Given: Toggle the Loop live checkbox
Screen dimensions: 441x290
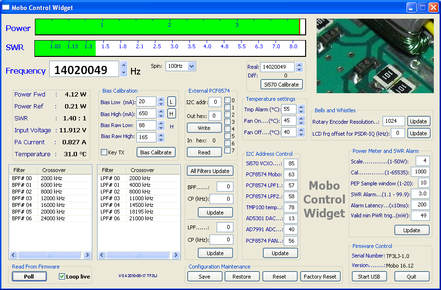Looking at the screenshot, I should point(62,277).
